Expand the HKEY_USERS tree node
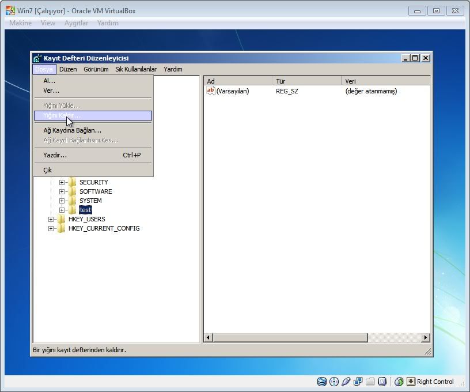 point(51,219)
